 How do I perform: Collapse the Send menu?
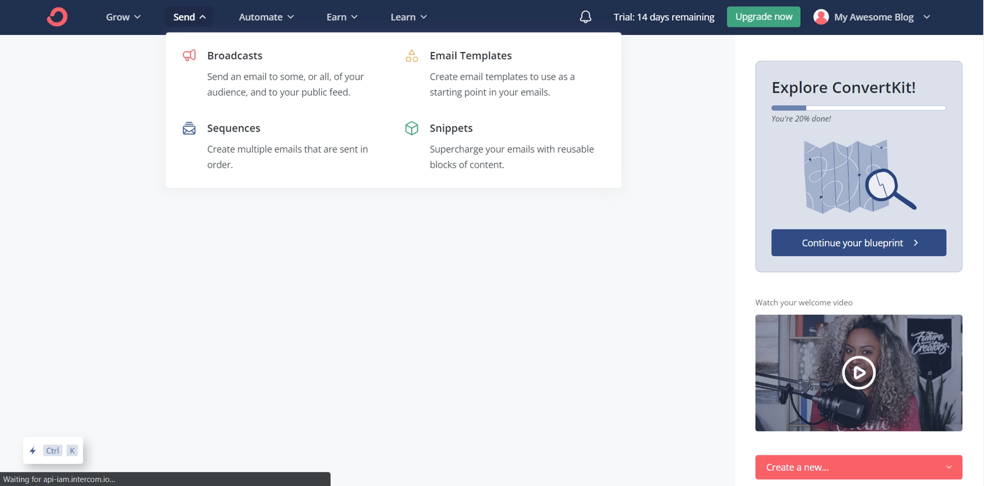pyautogui.click(x=189, y=17)
